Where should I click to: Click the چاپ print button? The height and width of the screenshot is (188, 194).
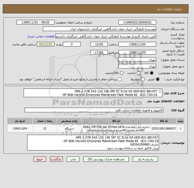click(x=73, y=159)
